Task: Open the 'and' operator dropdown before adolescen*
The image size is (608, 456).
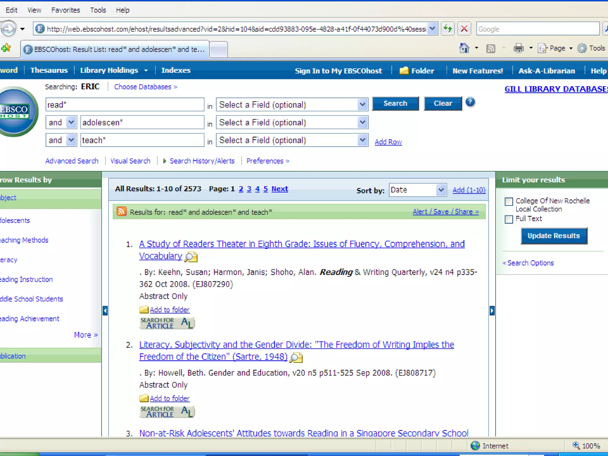Action: [x=71, y=122]
